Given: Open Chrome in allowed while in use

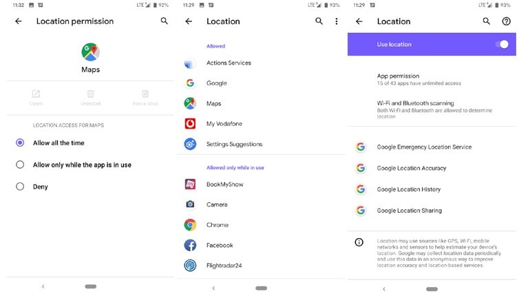Looking at the screenshot, I should (261, 225).
